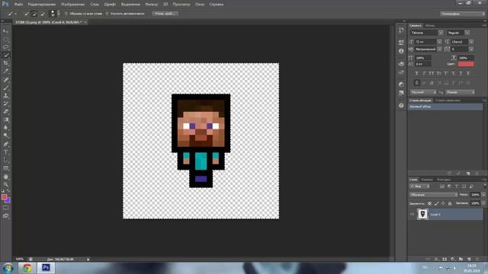Select the Gradient tool
The width and height of the screenshot is (488, 274).
coord(5,120)
